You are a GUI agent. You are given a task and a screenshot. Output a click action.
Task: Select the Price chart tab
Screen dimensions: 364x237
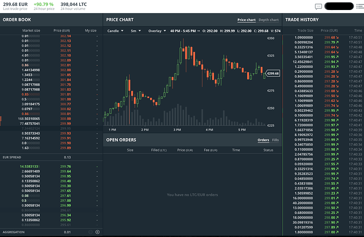point(246,20)
